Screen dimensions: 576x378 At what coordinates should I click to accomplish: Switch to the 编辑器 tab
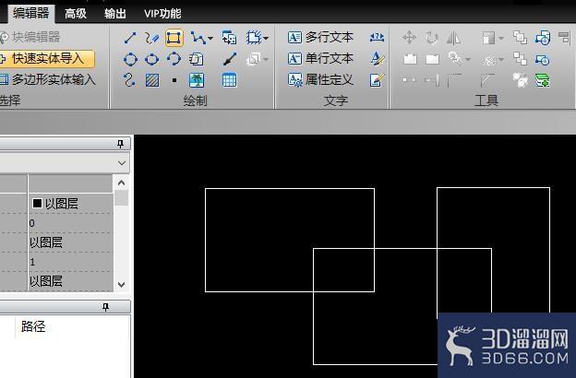pos(30,13)
